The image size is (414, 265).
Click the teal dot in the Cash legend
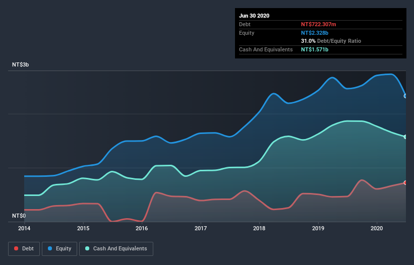point(87,248)
